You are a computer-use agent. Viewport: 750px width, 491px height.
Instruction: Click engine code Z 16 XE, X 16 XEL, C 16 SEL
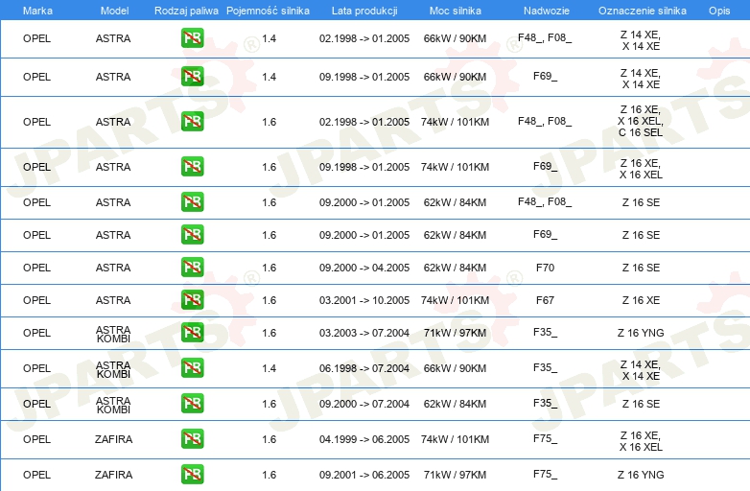(641, 121)
